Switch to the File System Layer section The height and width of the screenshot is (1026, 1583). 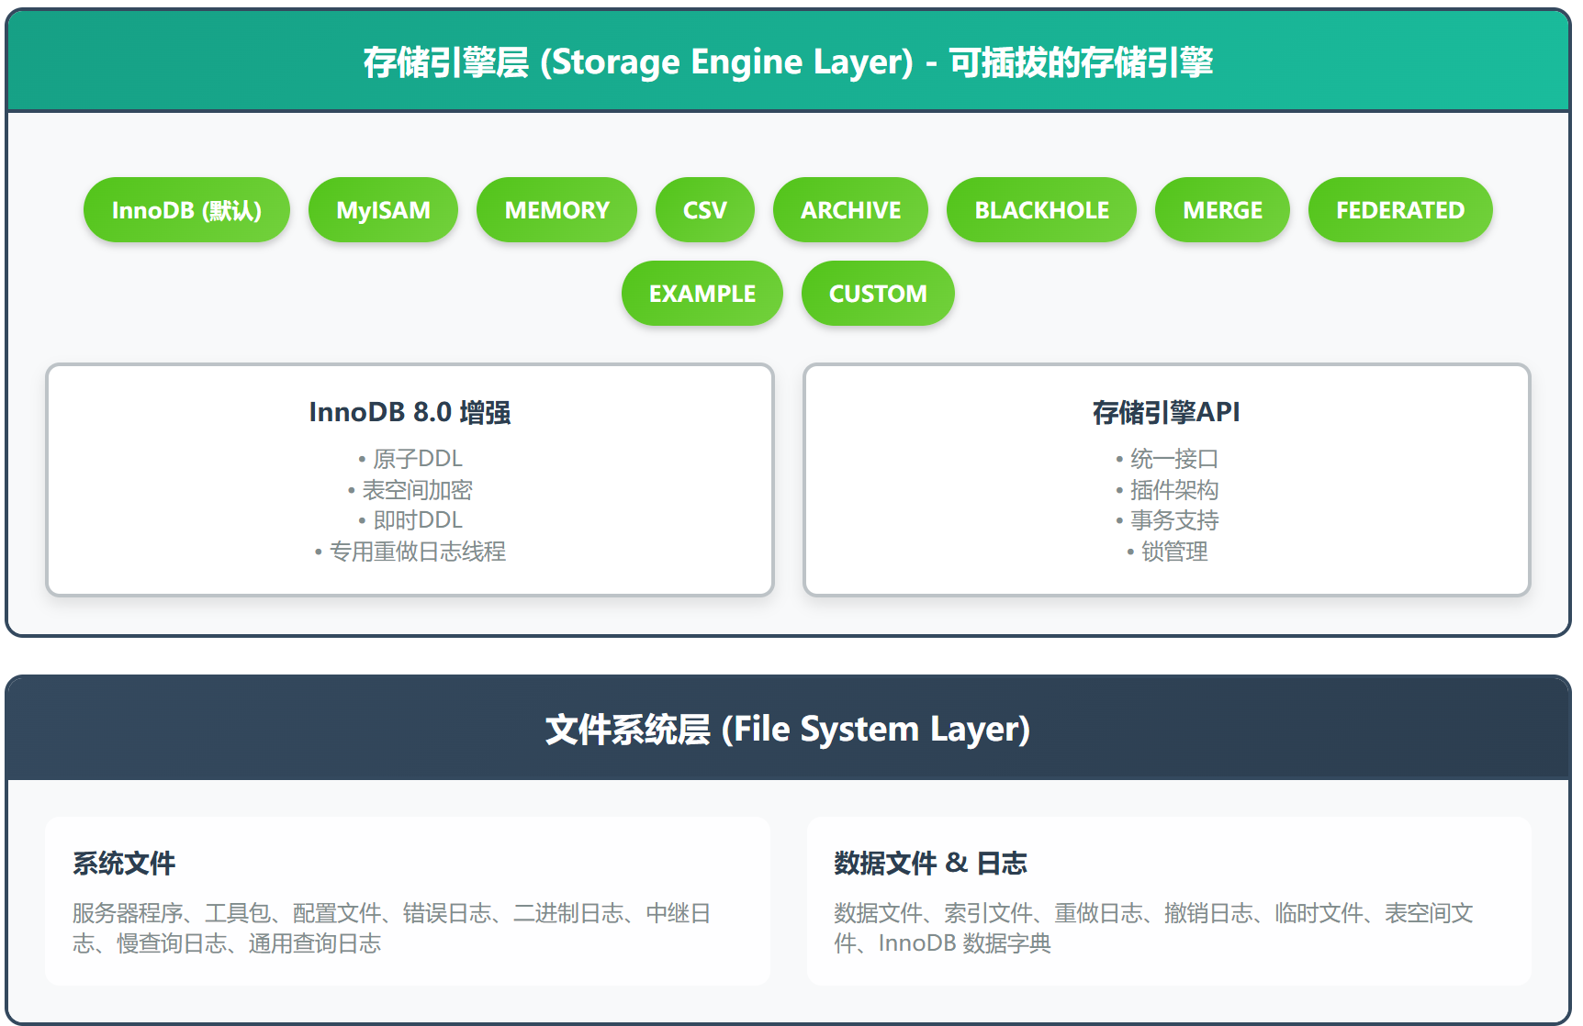(x=790, y=729)
